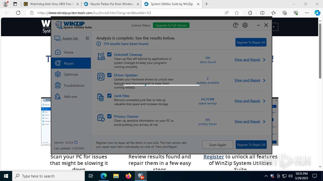Open the volume speaker tray icon
The height and width of the screenshot is (181, 323).
tap(290, 176)
